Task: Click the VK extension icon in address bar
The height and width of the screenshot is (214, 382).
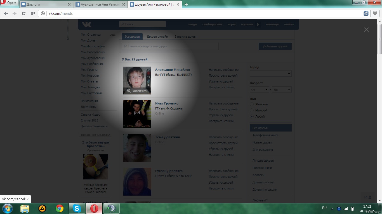Action: (x=366, y=13)
